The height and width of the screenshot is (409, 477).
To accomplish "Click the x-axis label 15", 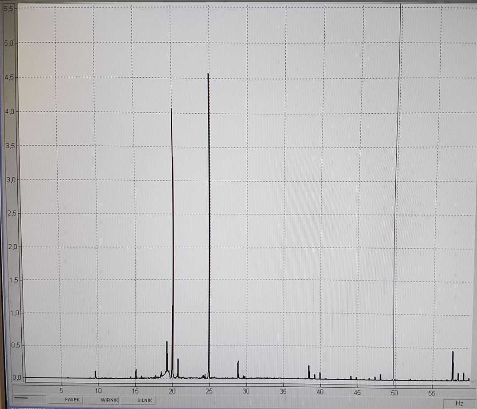I will click(x=135, y=391).
